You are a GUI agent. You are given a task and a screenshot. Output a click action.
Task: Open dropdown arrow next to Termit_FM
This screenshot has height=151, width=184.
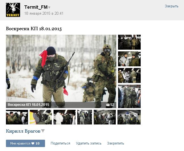point(49,8)
